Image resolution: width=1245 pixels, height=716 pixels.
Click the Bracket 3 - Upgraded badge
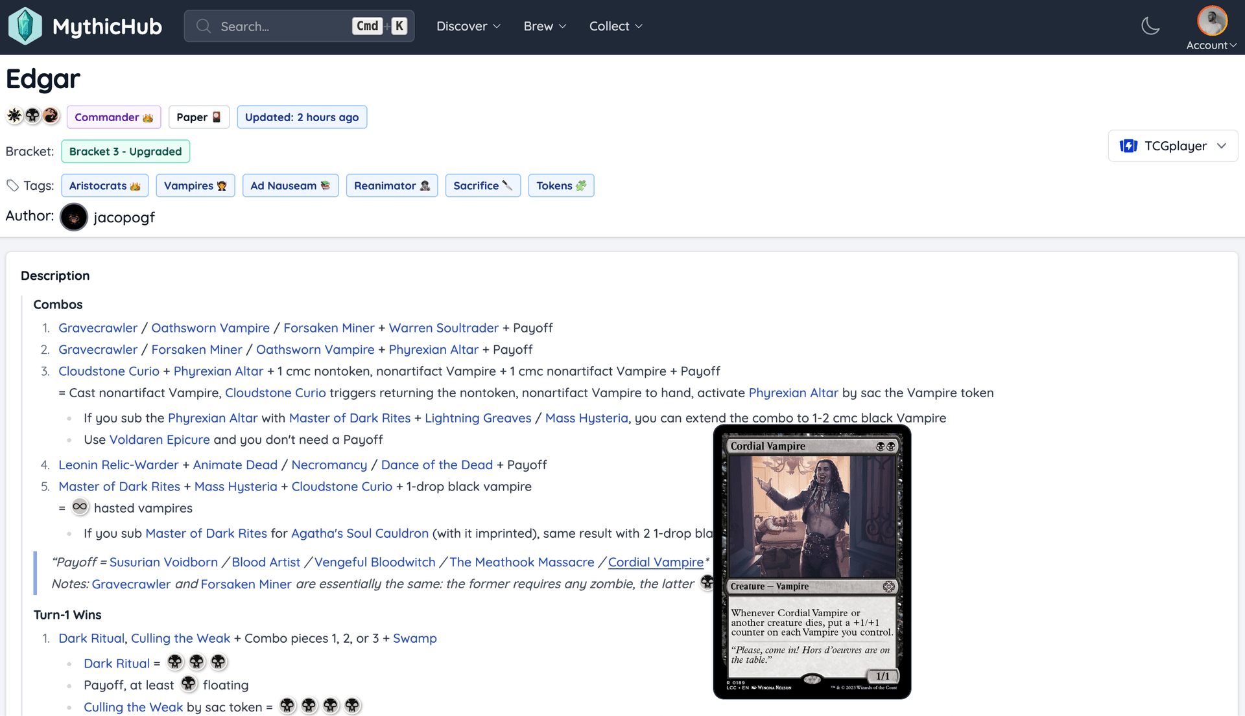point(125,152)
